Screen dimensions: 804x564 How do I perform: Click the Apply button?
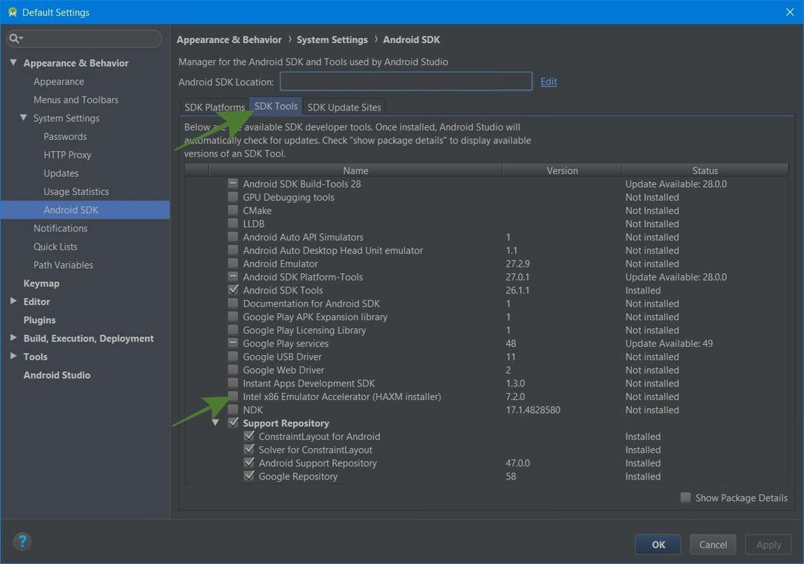(x=768, y=545)
